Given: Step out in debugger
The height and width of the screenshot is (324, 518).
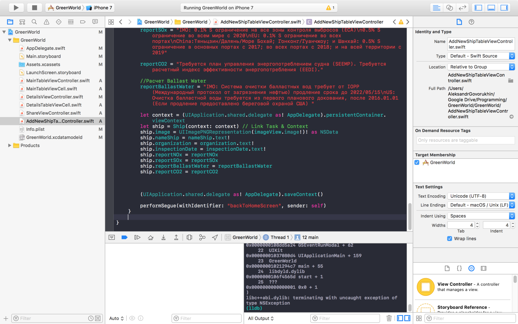Looking at the screenshot, I should click(x=176, y=237).
